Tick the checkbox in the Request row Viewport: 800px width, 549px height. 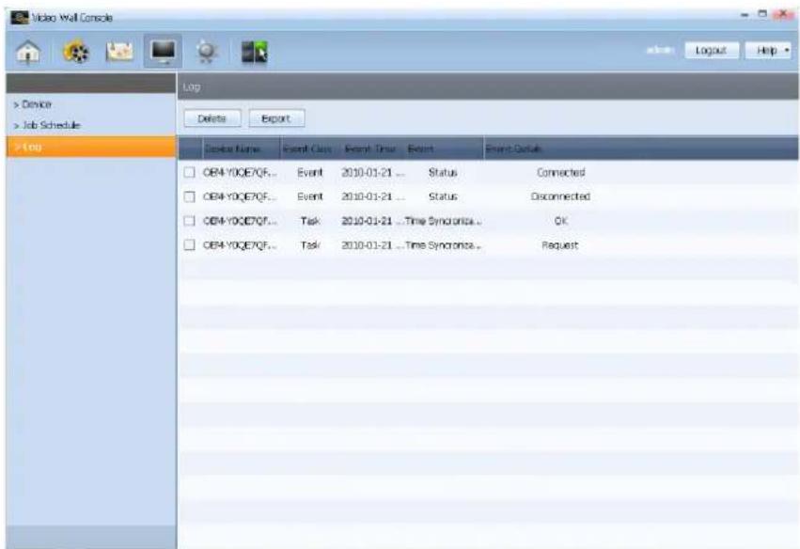pyautogui.click(x=189, y=245)
